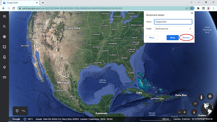Click the browser forward arrow

[x=9, y=8]
